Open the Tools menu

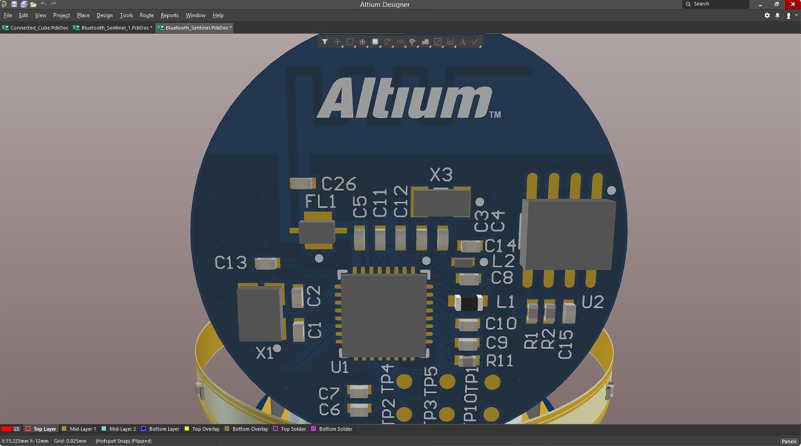point(126,15)
